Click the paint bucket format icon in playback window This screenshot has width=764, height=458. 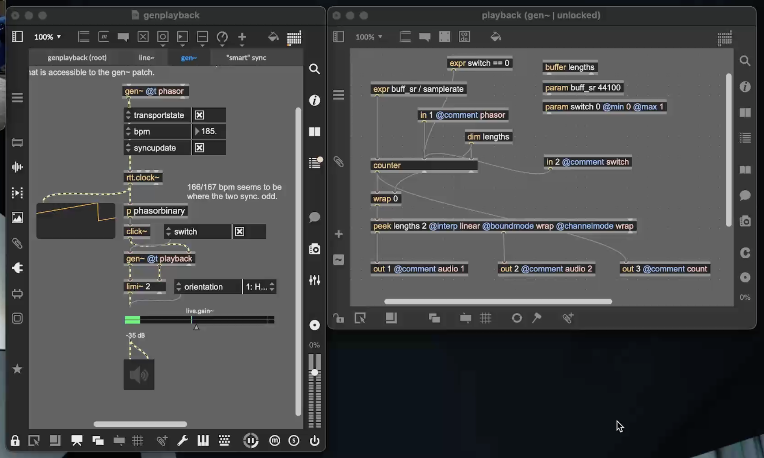point(496,37)
